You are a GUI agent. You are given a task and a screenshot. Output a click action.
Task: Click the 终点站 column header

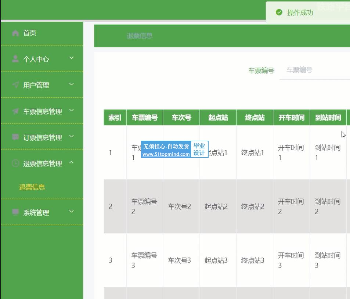point(255,118)
